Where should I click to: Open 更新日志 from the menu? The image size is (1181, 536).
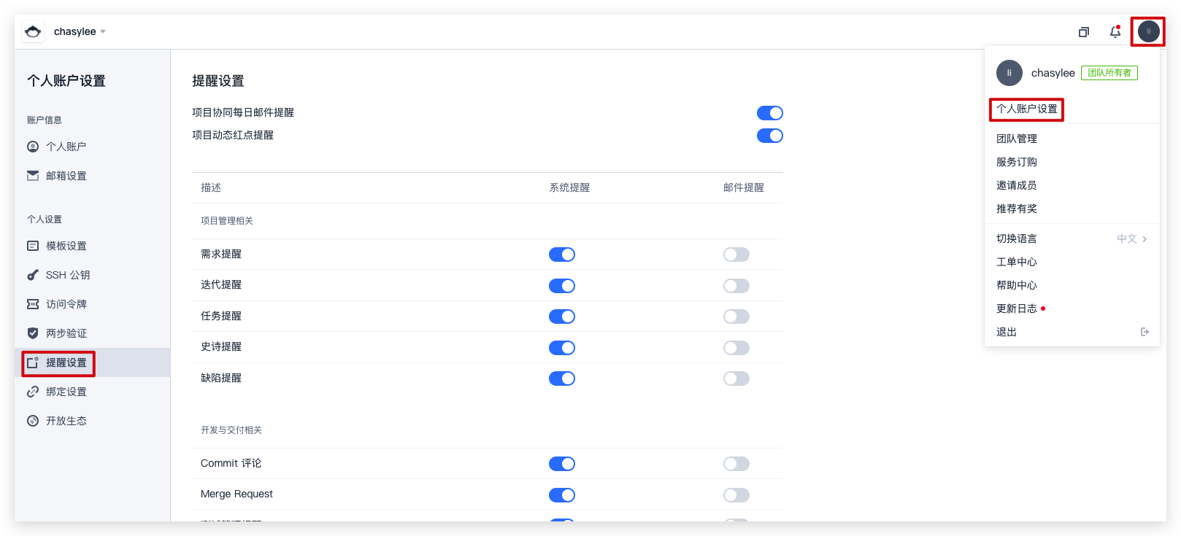1016,308
